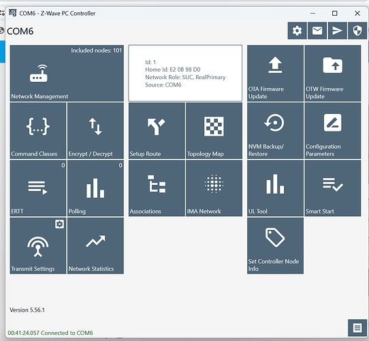Screen dimensions: 369x341
Task: Click the app icon in the title bar
Action: click(x=13, y=13)
